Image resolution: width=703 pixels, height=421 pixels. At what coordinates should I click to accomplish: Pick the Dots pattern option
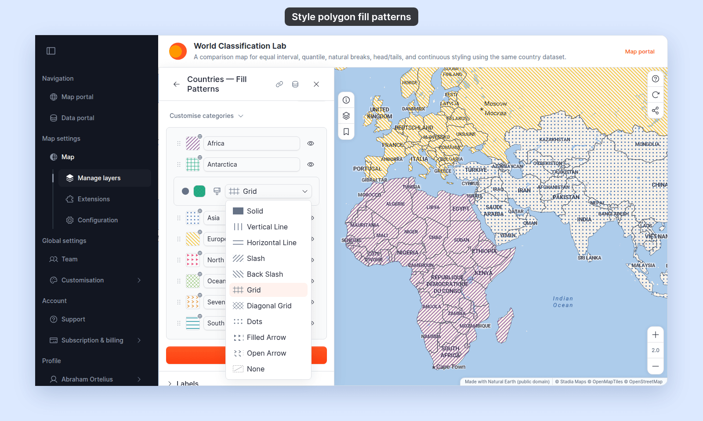coord(268,321)
